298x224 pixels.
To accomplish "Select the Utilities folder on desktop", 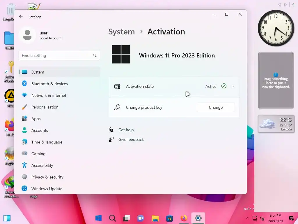I will point(9,40).
